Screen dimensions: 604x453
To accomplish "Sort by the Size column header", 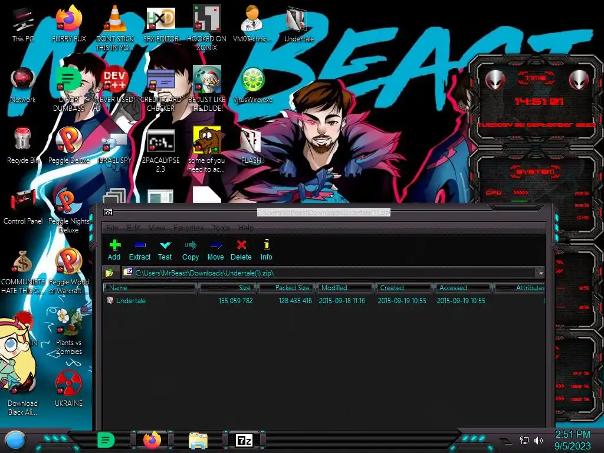I will tap(227, 288).
